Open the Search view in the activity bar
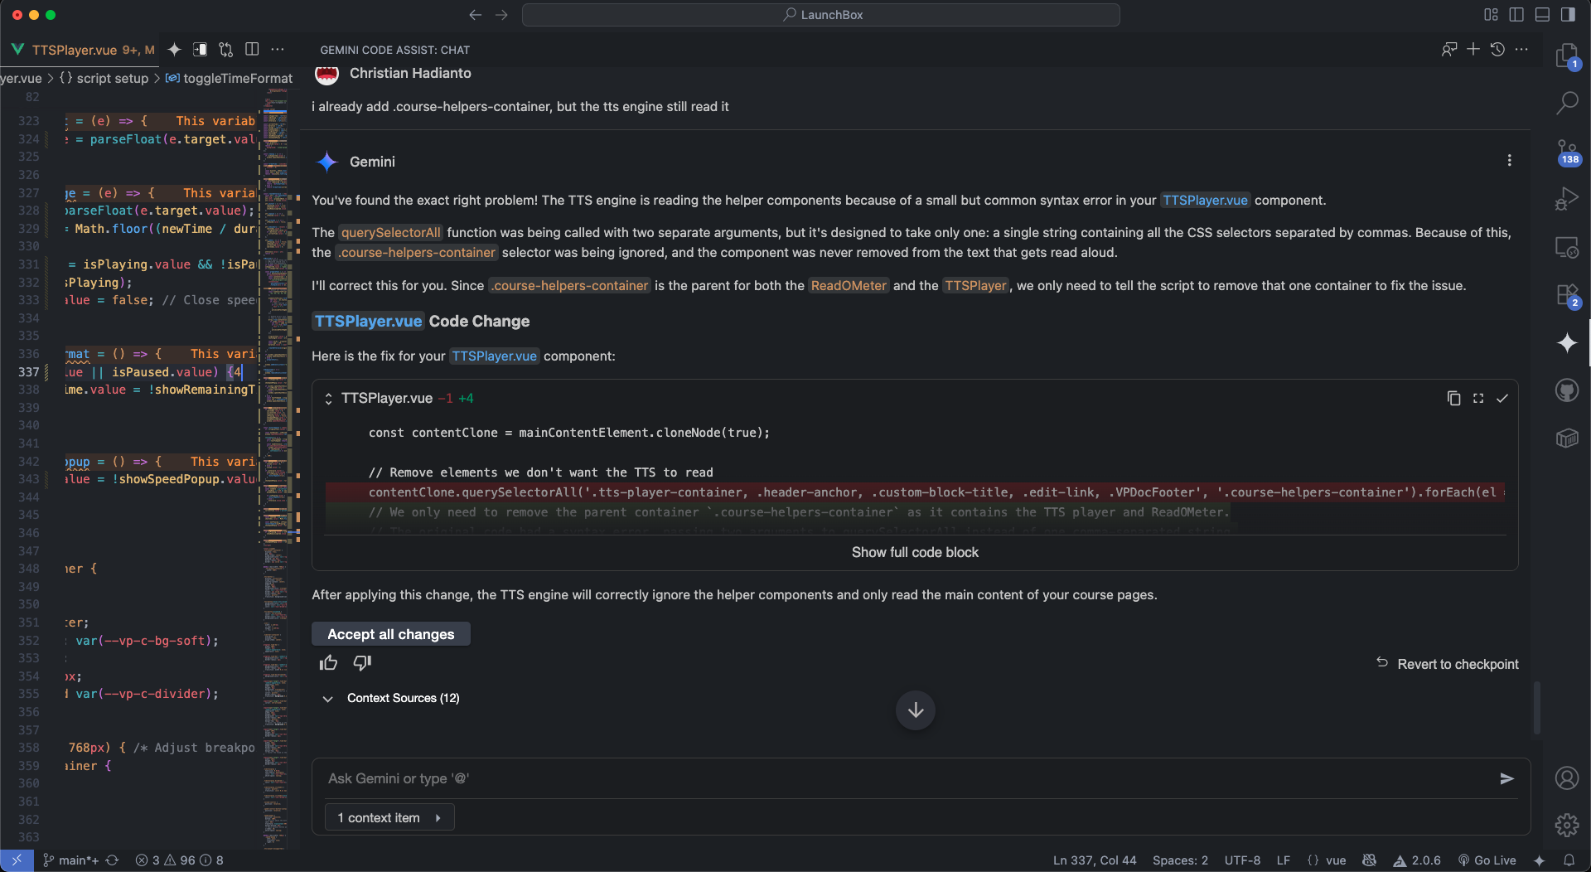 tap(1566, 103)
